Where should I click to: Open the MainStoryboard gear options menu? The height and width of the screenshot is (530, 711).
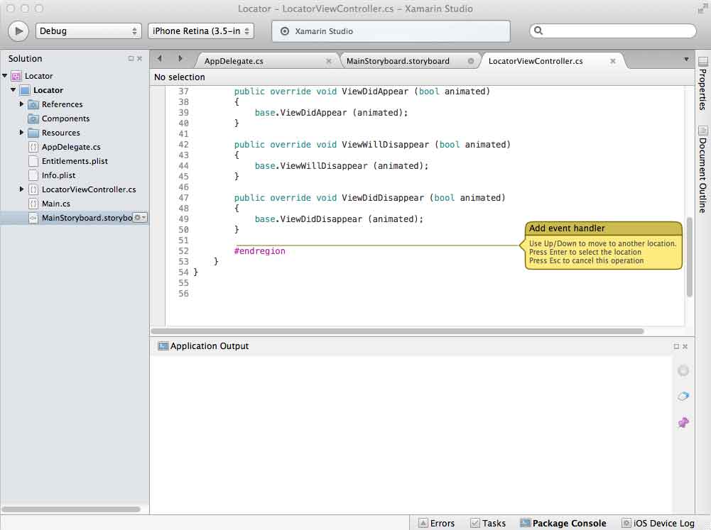(140, 217)
